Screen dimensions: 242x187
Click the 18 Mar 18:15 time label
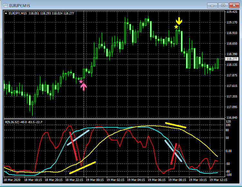tap(33, 180)
